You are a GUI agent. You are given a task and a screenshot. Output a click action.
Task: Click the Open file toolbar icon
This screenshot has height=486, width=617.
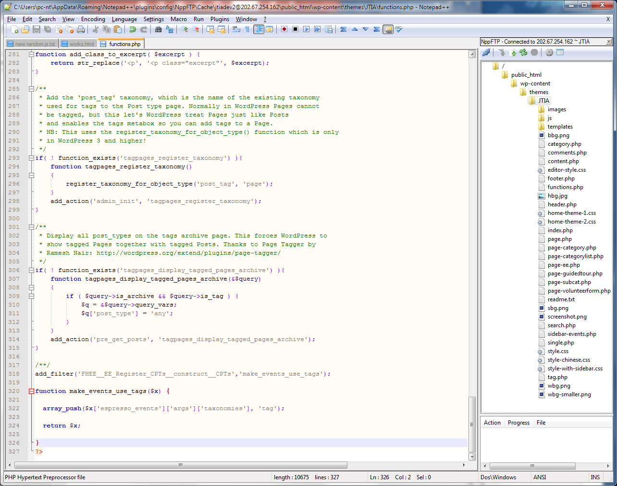coord(25,29)
